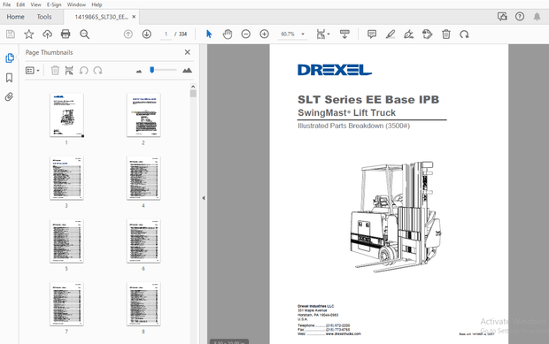Click the 60.7% zoom value field
This screenshot has height=344, width=549.
[288, 34]
